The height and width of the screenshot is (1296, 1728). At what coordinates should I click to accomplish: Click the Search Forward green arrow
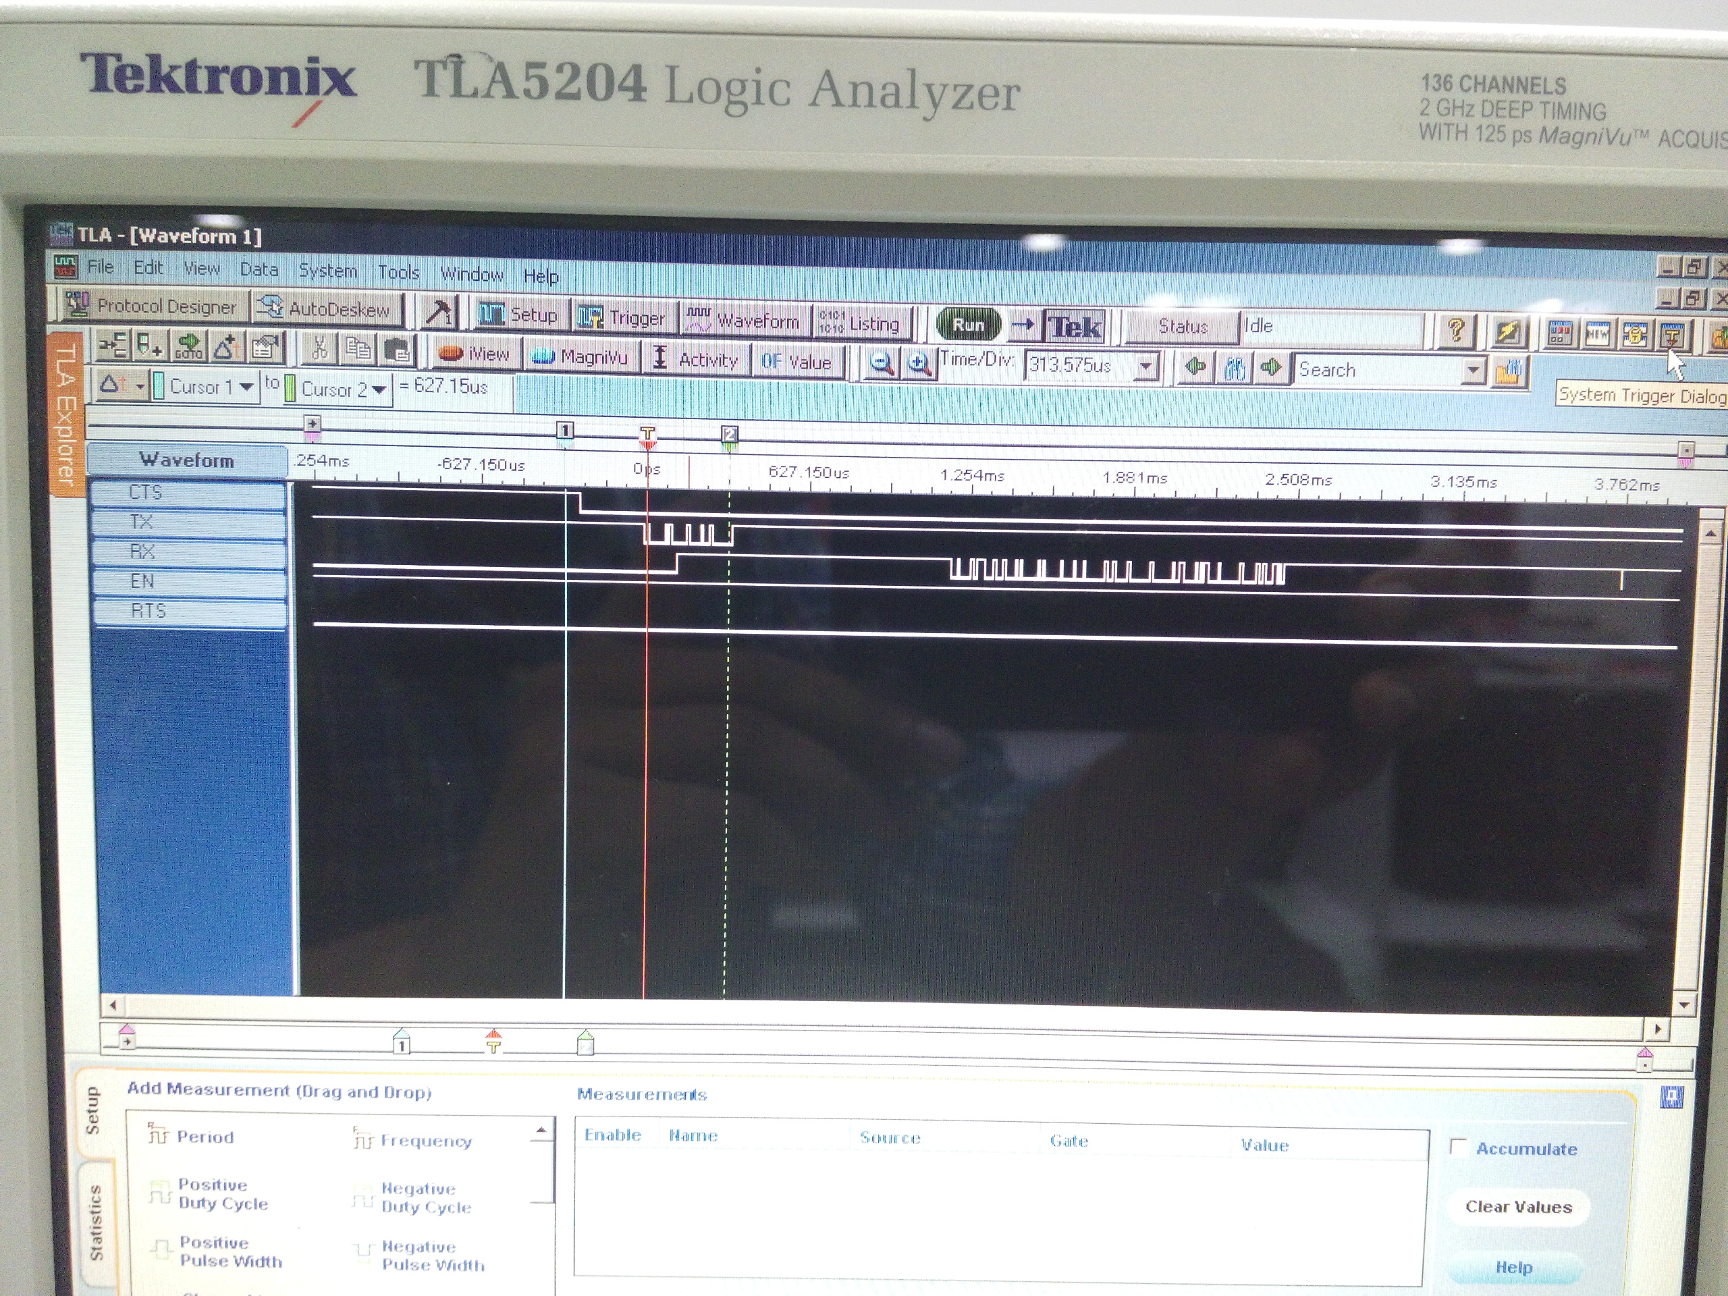click(x=1270, y=368)
